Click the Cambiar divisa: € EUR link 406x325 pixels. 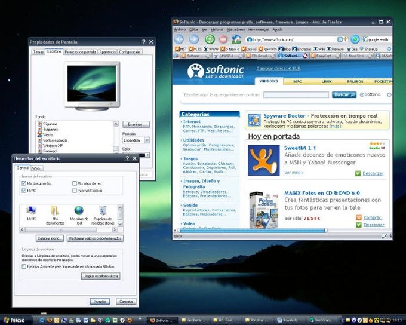click(278, 69)
